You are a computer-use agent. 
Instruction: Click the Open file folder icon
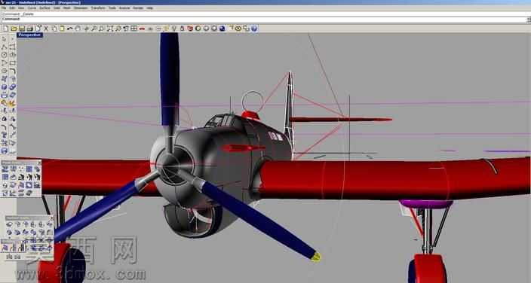pyautogui.click(x=14, y=29)
